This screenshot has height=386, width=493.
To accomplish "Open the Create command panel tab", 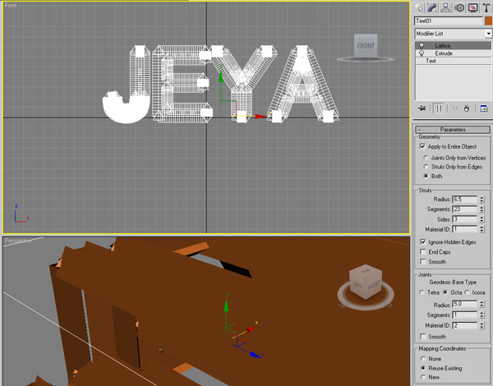I will coord(418,7).
